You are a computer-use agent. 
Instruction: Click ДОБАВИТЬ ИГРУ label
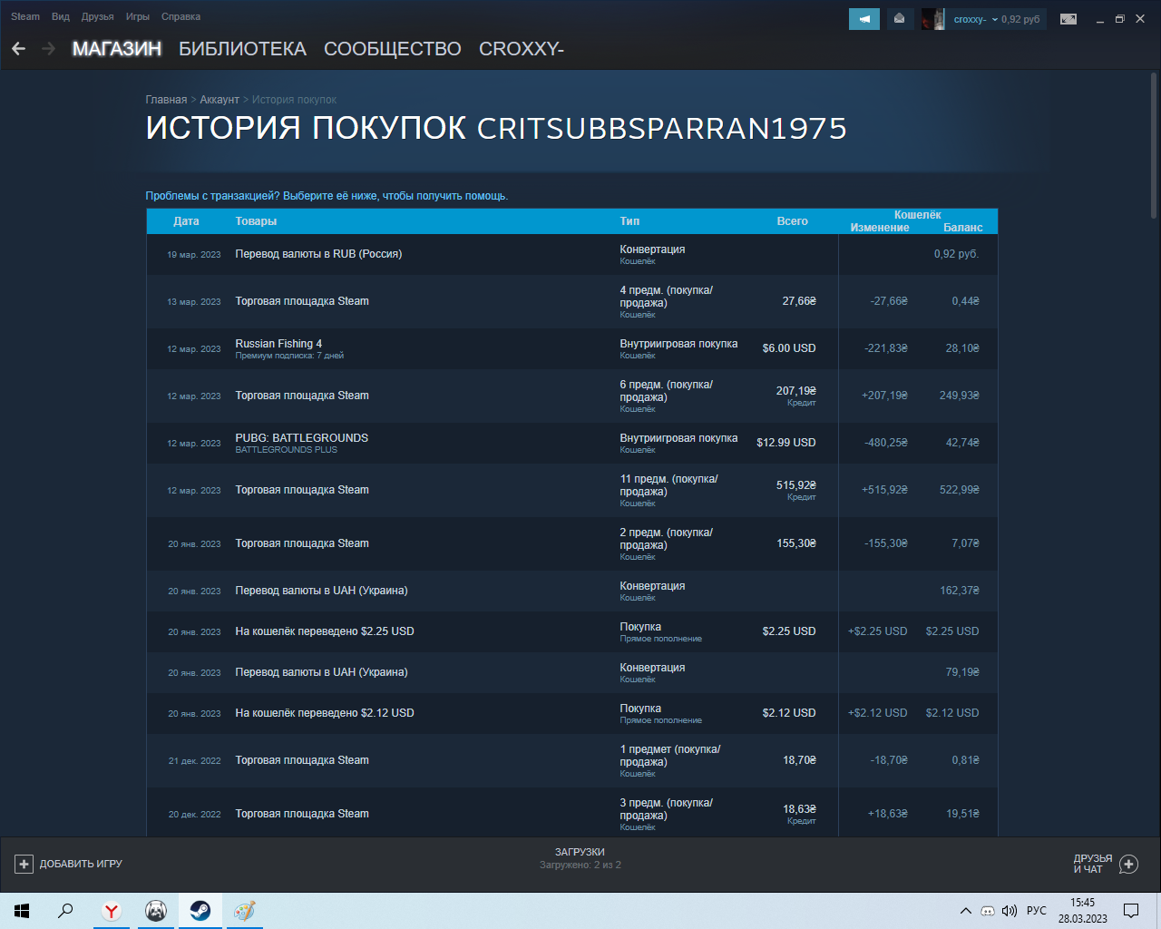point(81,864)
